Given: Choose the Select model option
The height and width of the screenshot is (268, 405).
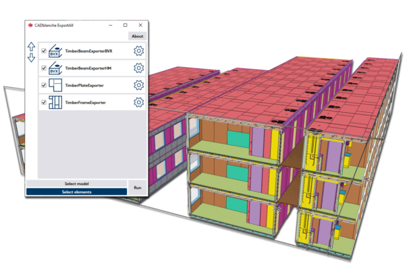Looking at the screenshot, I should 76,184.
